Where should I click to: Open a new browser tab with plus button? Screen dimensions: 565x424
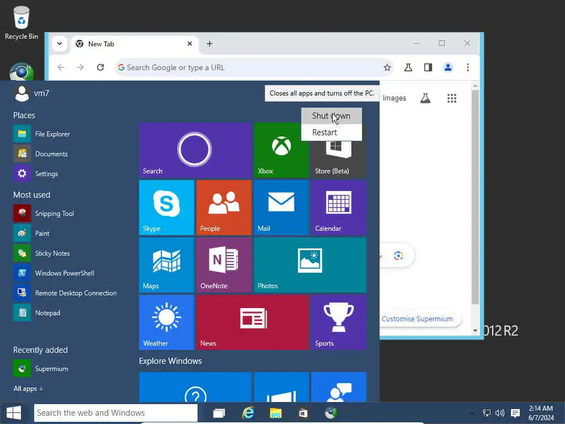[209, 44]
